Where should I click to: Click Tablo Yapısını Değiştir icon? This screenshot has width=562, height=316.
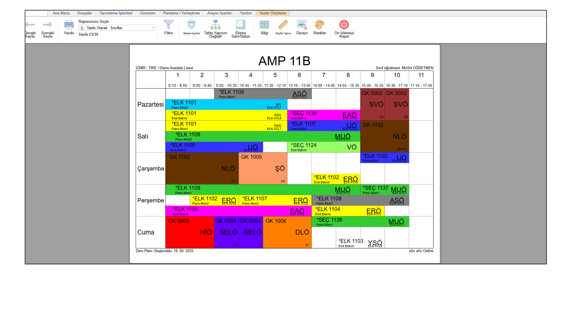(x=215, y=25)
